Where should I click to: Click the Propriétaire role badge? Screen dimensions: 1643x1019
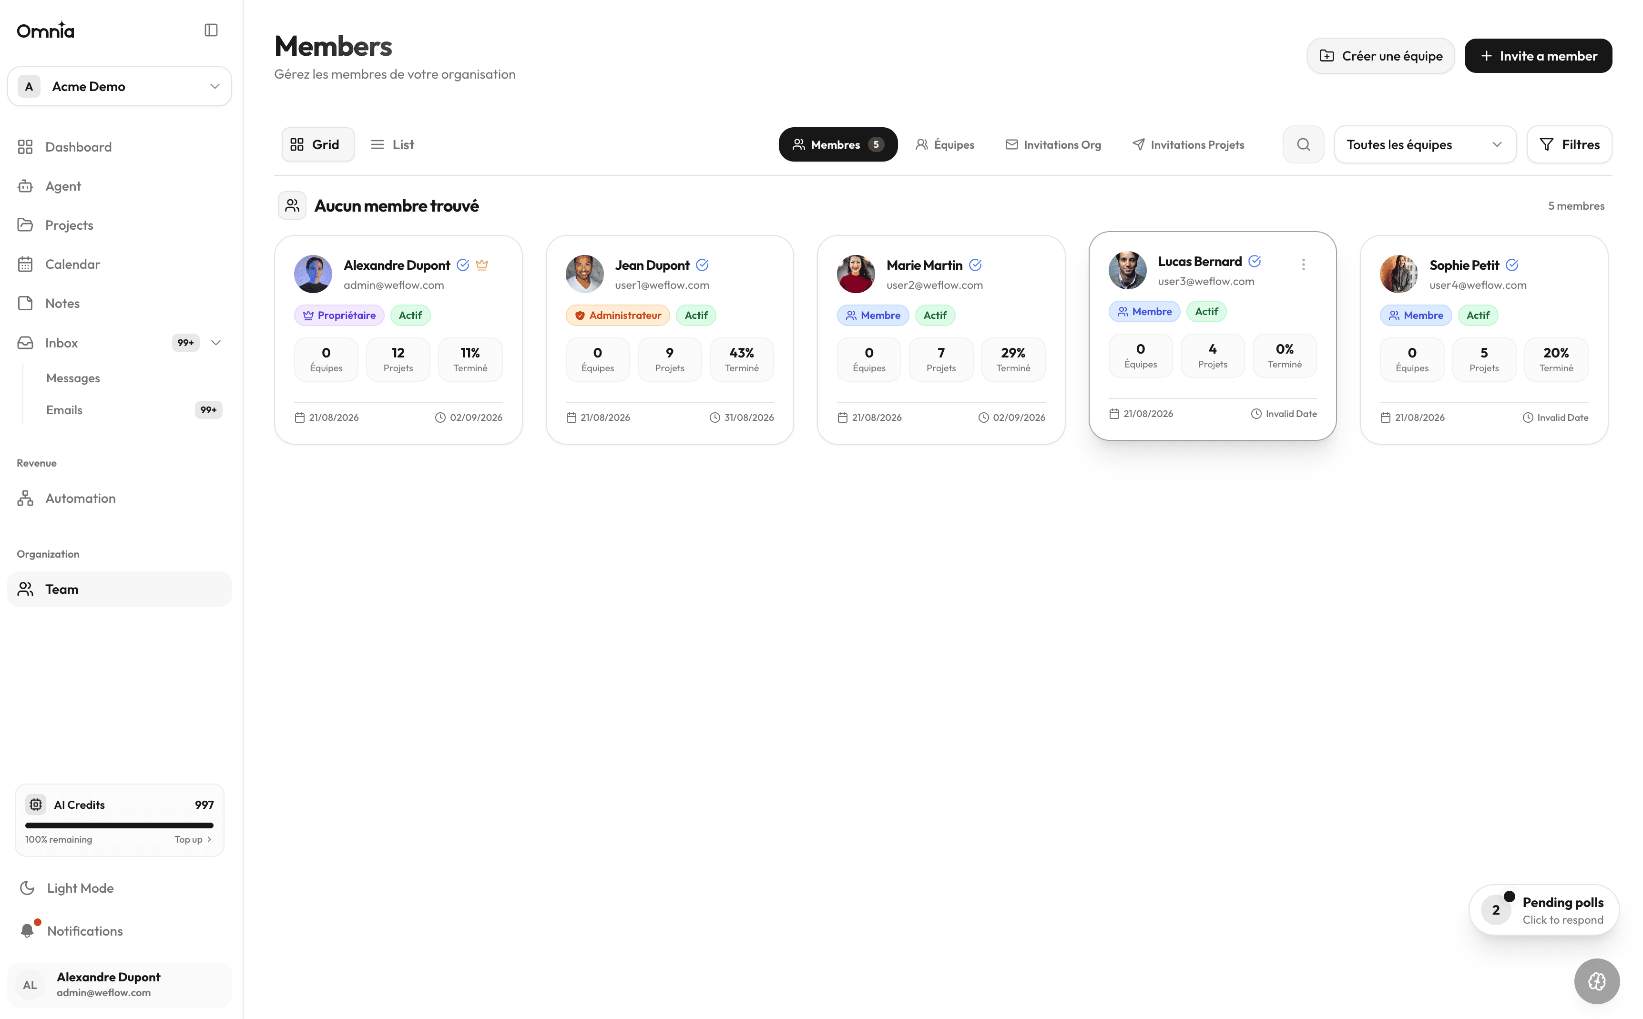339,315
